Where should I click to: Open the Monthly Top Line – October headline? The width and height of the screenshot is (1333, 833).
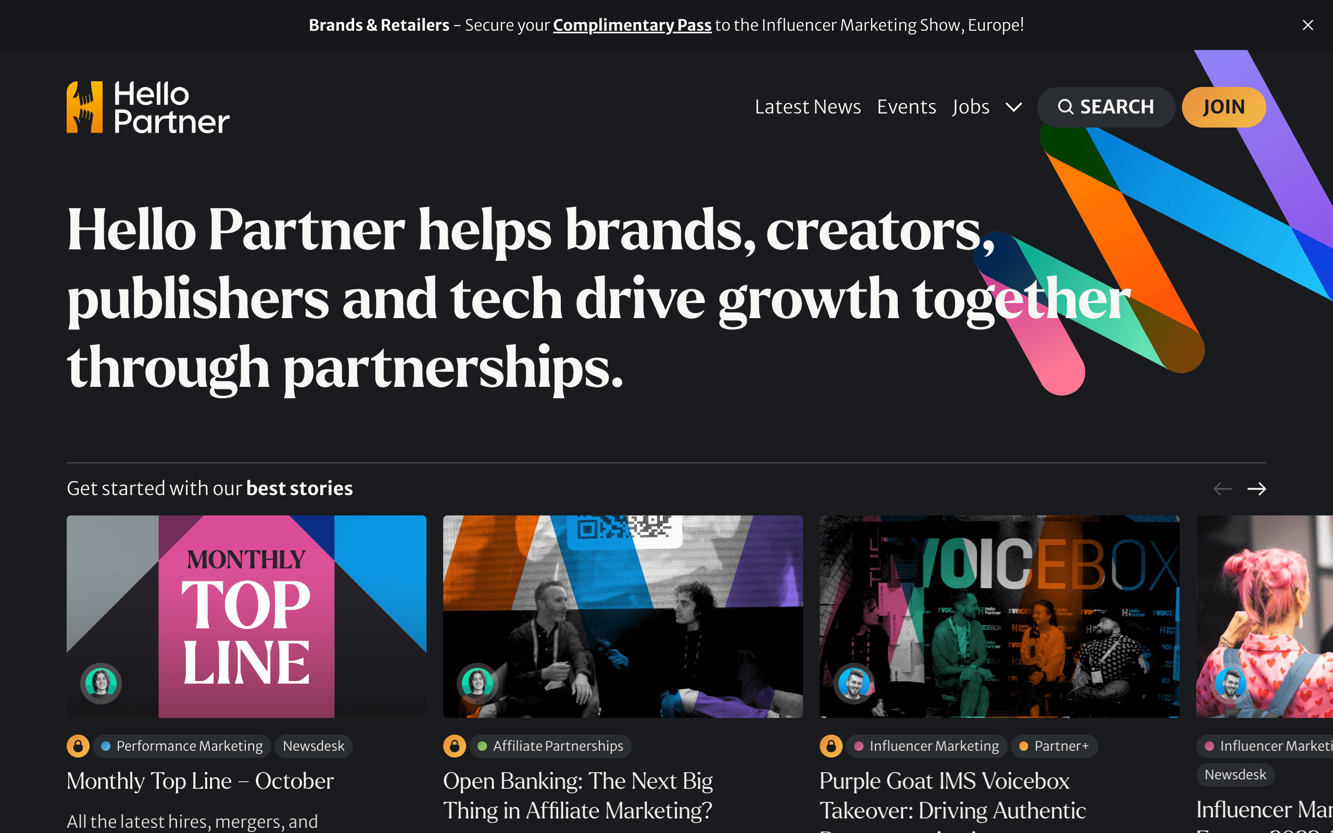coord(200,781)
